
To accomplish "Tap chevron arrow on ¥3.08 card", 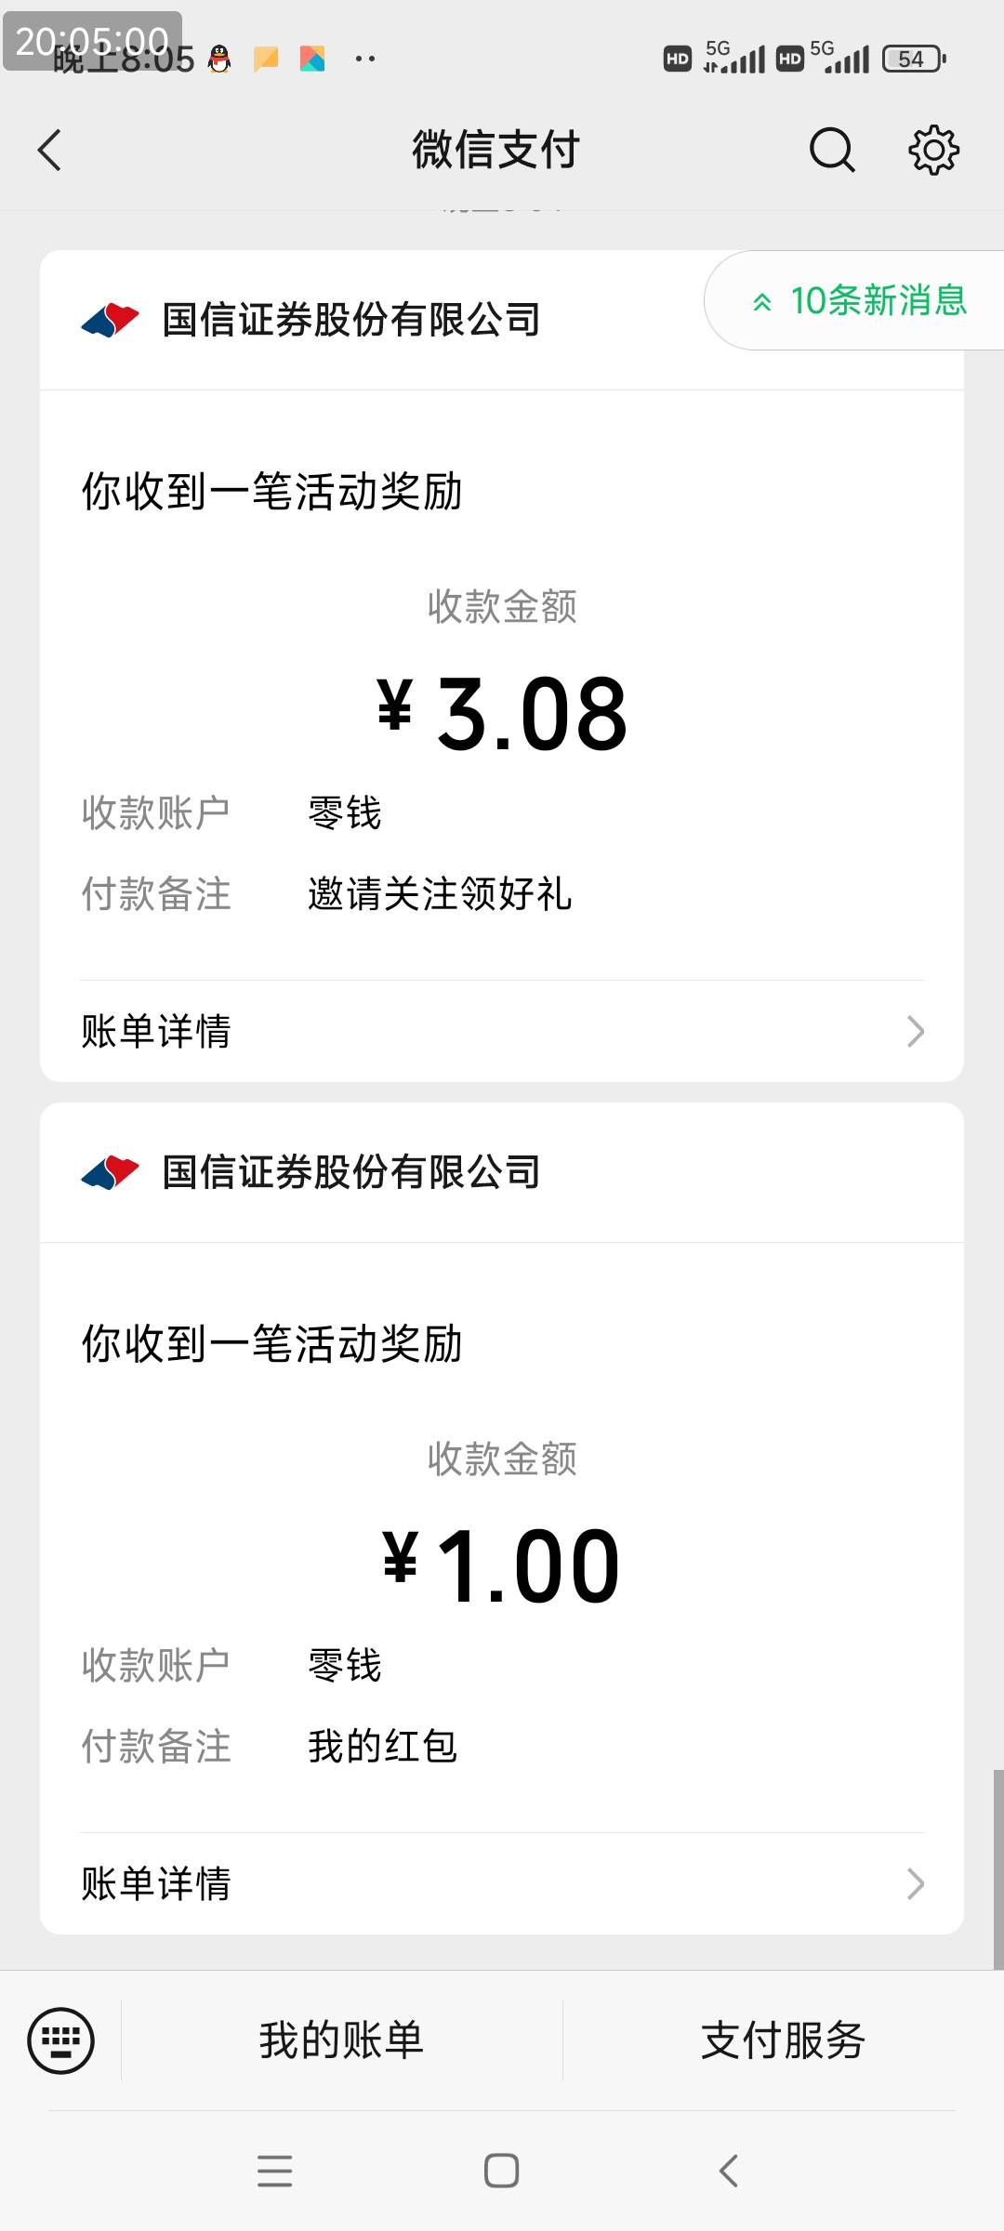I will [915, 1031].
